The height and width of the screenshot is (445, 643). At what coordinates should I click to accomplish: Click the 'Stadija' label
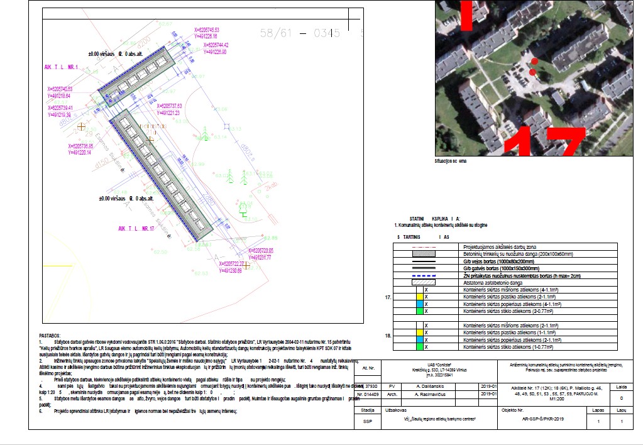[x=368, y=410]
